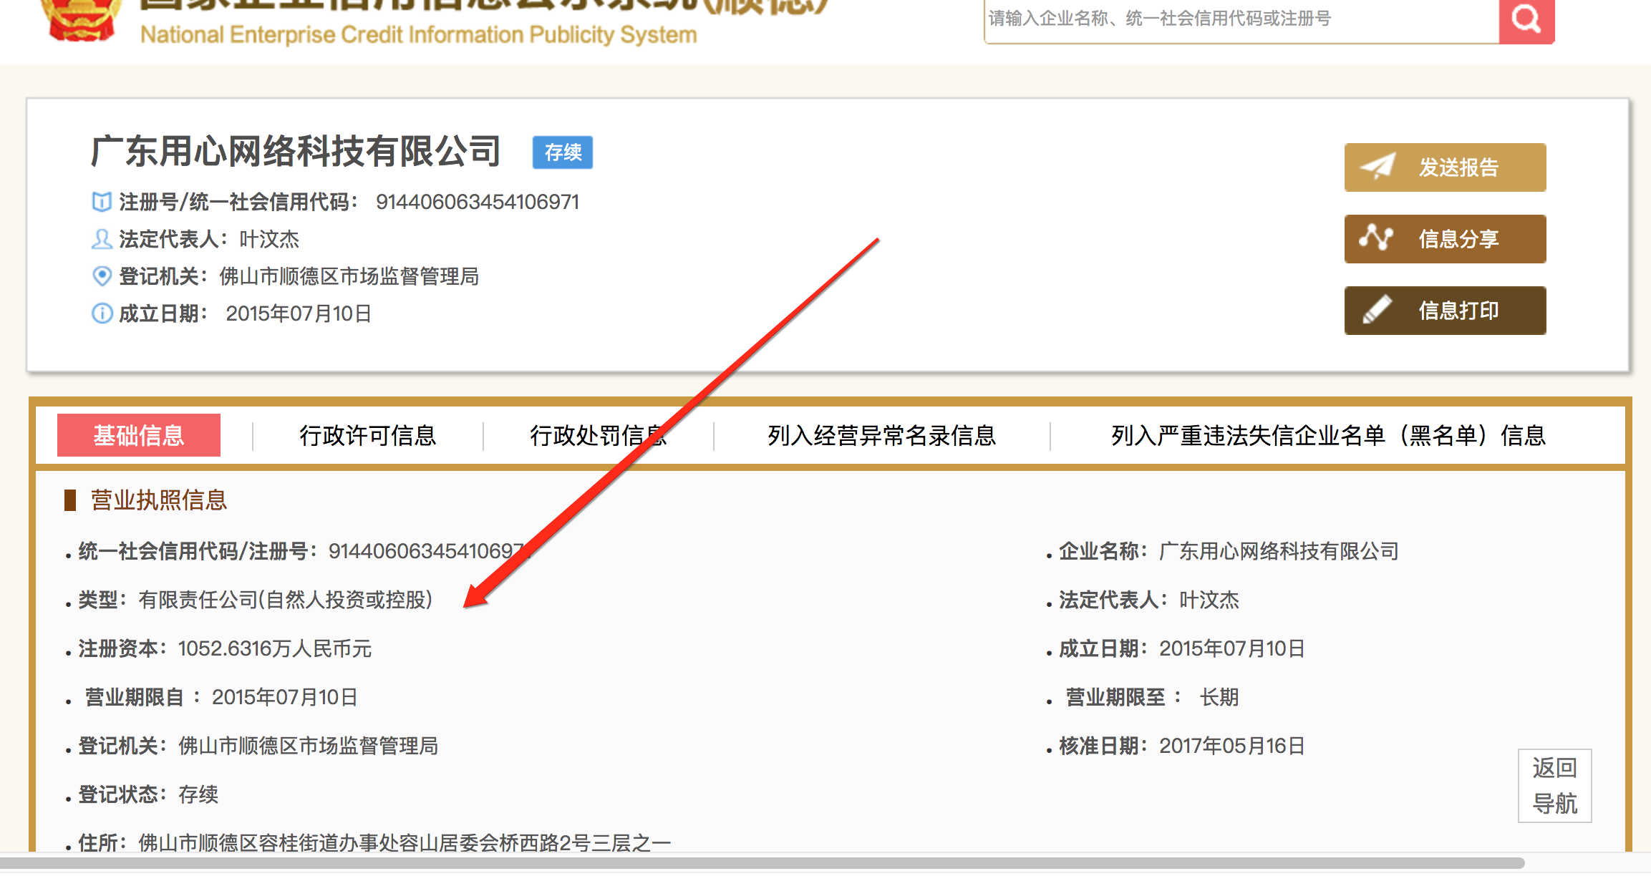Click the 信息打印 button
Screen dimensions: 1651x876
(x=1445, y=311)
